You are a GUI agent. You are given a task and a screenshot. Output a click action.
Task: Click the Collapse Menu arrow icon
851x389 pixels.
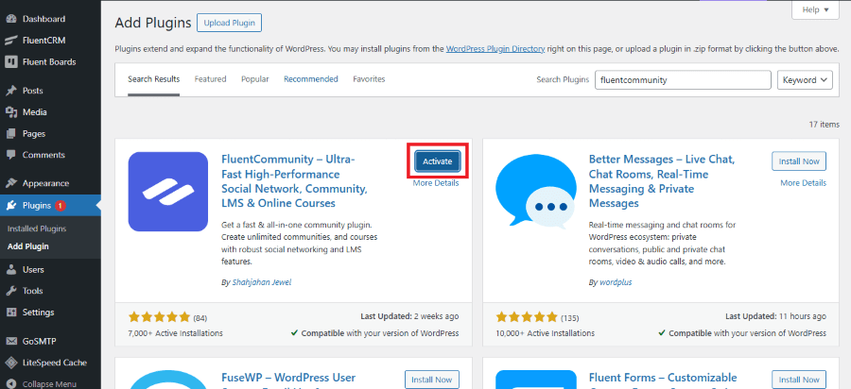coord(10,384)
